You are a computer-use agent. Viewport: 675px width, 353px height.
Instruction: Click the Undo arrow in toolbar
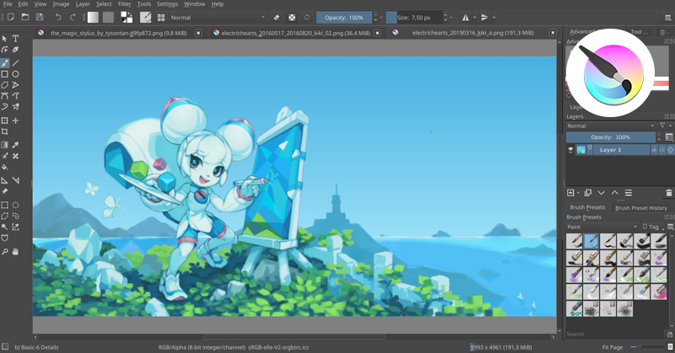pos(57,17)
